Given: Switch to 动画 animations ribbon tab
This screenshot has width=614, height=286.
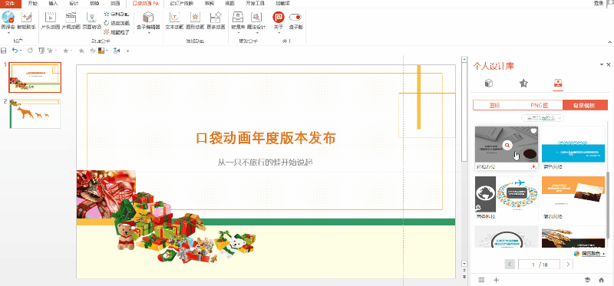Looking at the screenshot, I should pyautogui.click(x=114, y=3).
